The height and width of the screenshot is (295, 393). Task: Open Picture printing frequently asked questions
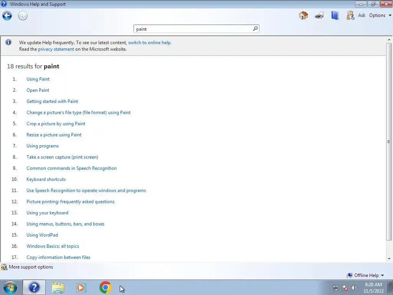pos(71,202)
